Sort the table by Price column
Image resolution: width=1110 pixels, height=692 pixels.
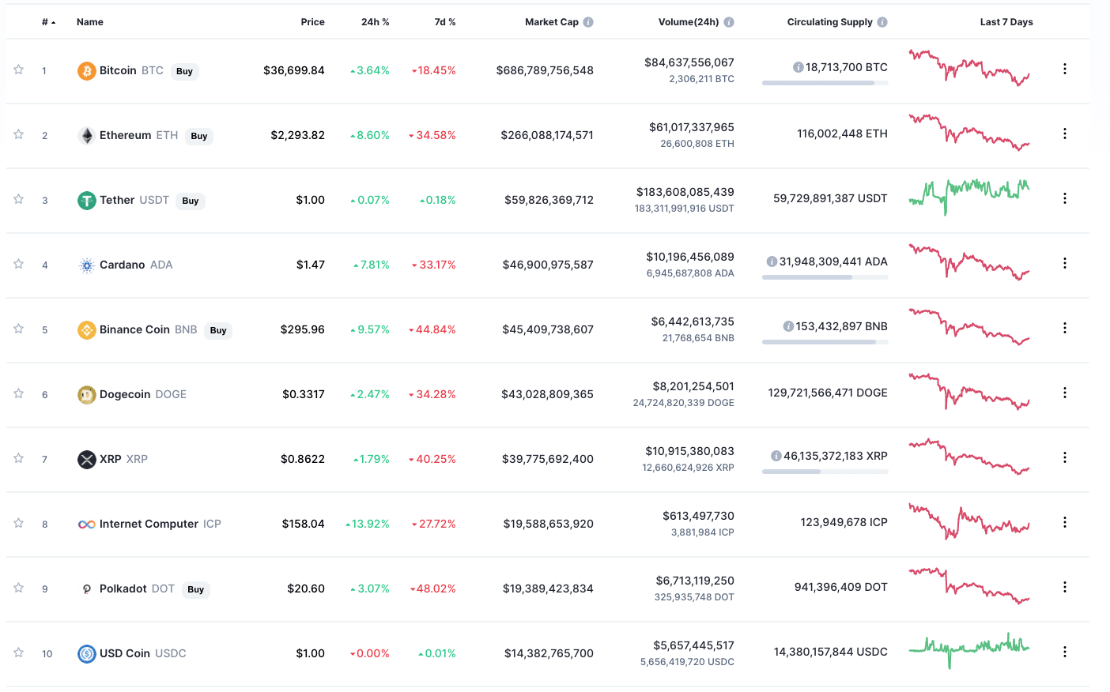(x=312, y=22)
